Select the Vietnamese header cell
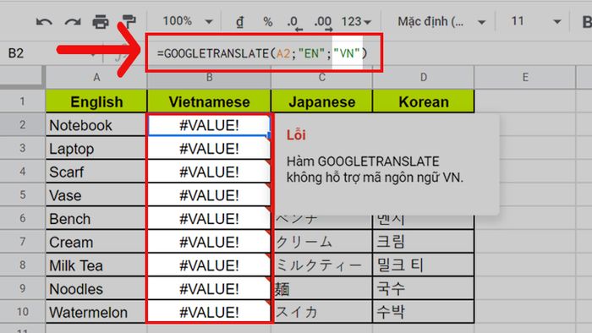The width and height of the screenshot is (592, 333). point(209,101)
